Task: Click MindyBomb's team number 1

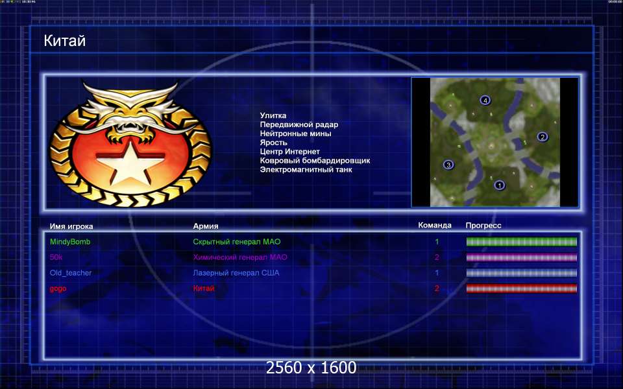Action: (437, 242)
